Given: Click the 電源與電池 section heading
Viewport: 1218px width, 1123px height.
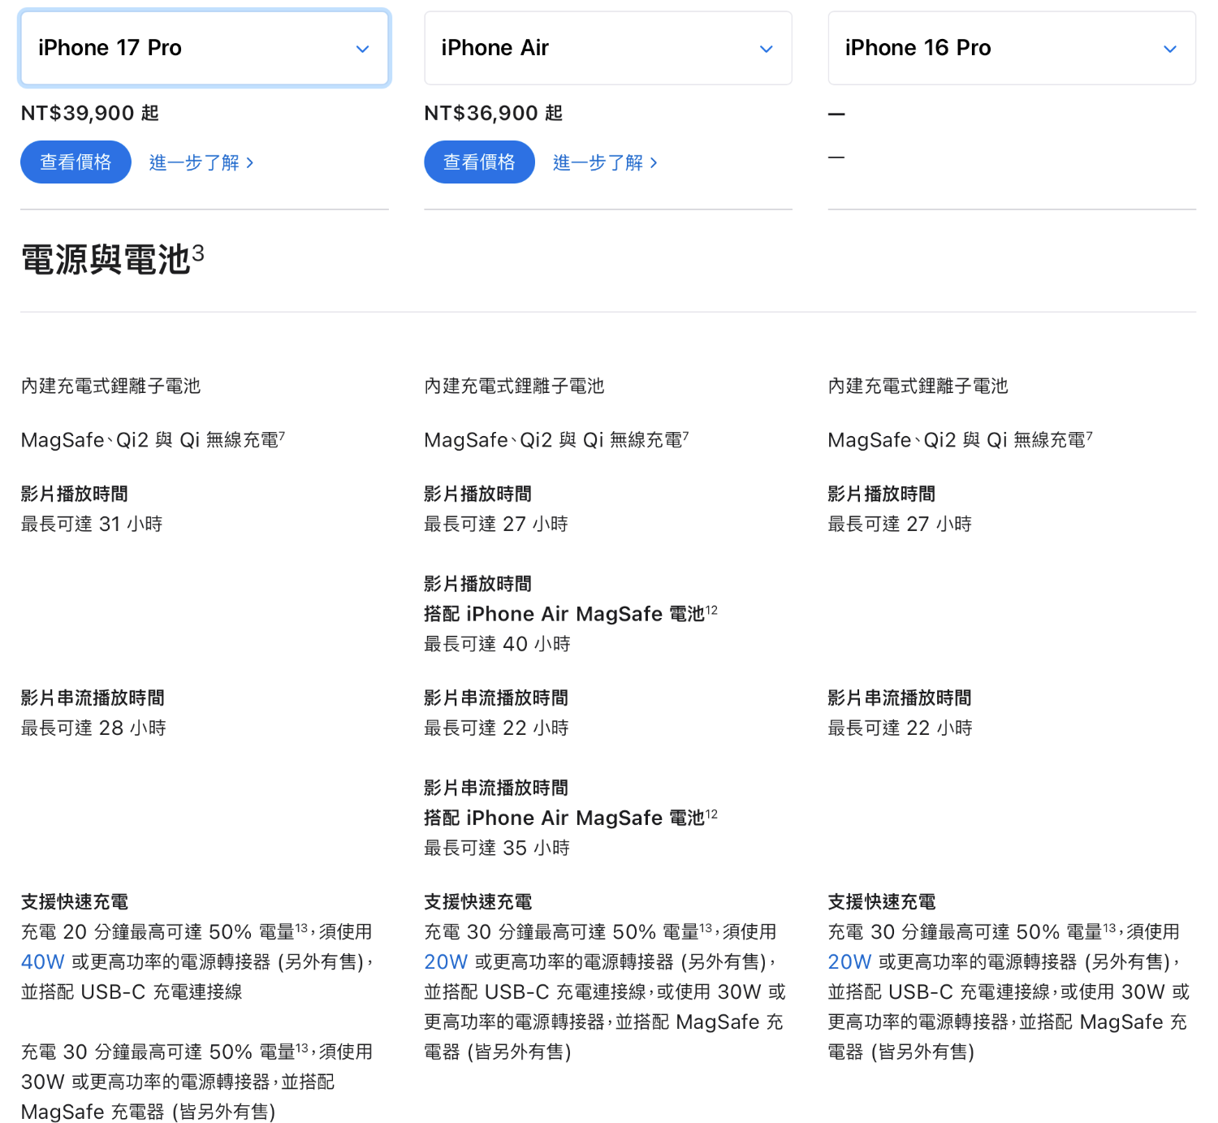Looking at the screenshot, I should [112, 259].
